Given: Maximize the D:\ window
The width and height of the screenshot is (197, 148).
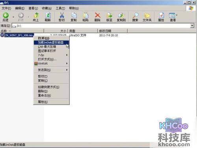Looking at the screenshot, I should (x=189, y=2).
